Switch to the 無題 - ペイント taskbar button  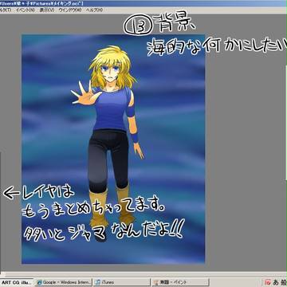[x=180, y=282]
